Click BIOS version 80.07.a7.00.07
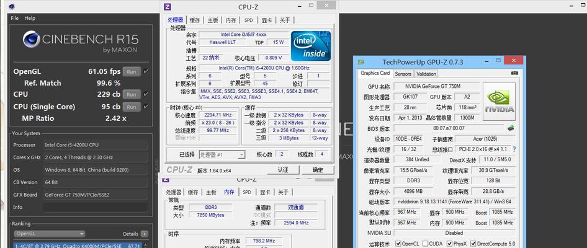The height and width of the screenshot is (248, 587). (x=449, y=128)
